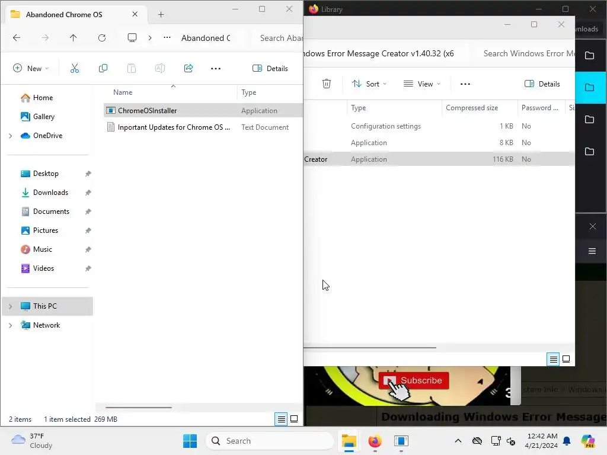The image size is (607, 455).
Task: Click the notification bell in the taskbar
Action: tap(566, 441)
